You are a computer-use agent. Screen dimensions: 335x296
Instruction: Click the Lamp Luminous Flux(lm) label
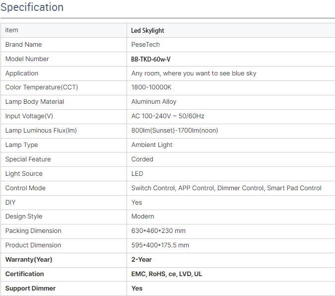click(41, 131)
